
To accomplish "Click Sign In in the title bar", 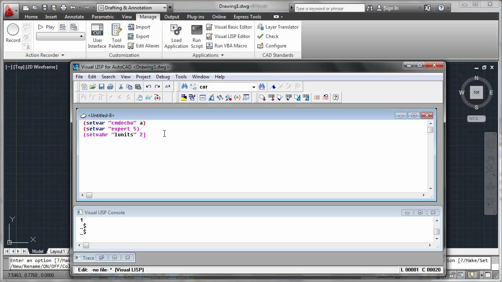I will 391,8.
